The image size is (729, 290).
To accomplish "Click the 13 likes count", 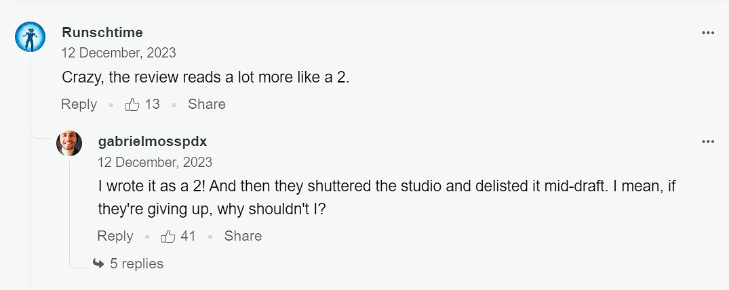I will [x=153, y=104].
